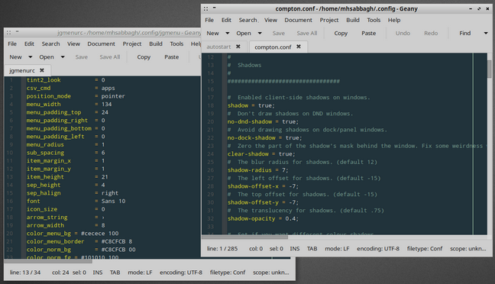The image size is (495, 284).
Task: Open the Edit menu in the compton.conf window
Action: tap(226, 20)
